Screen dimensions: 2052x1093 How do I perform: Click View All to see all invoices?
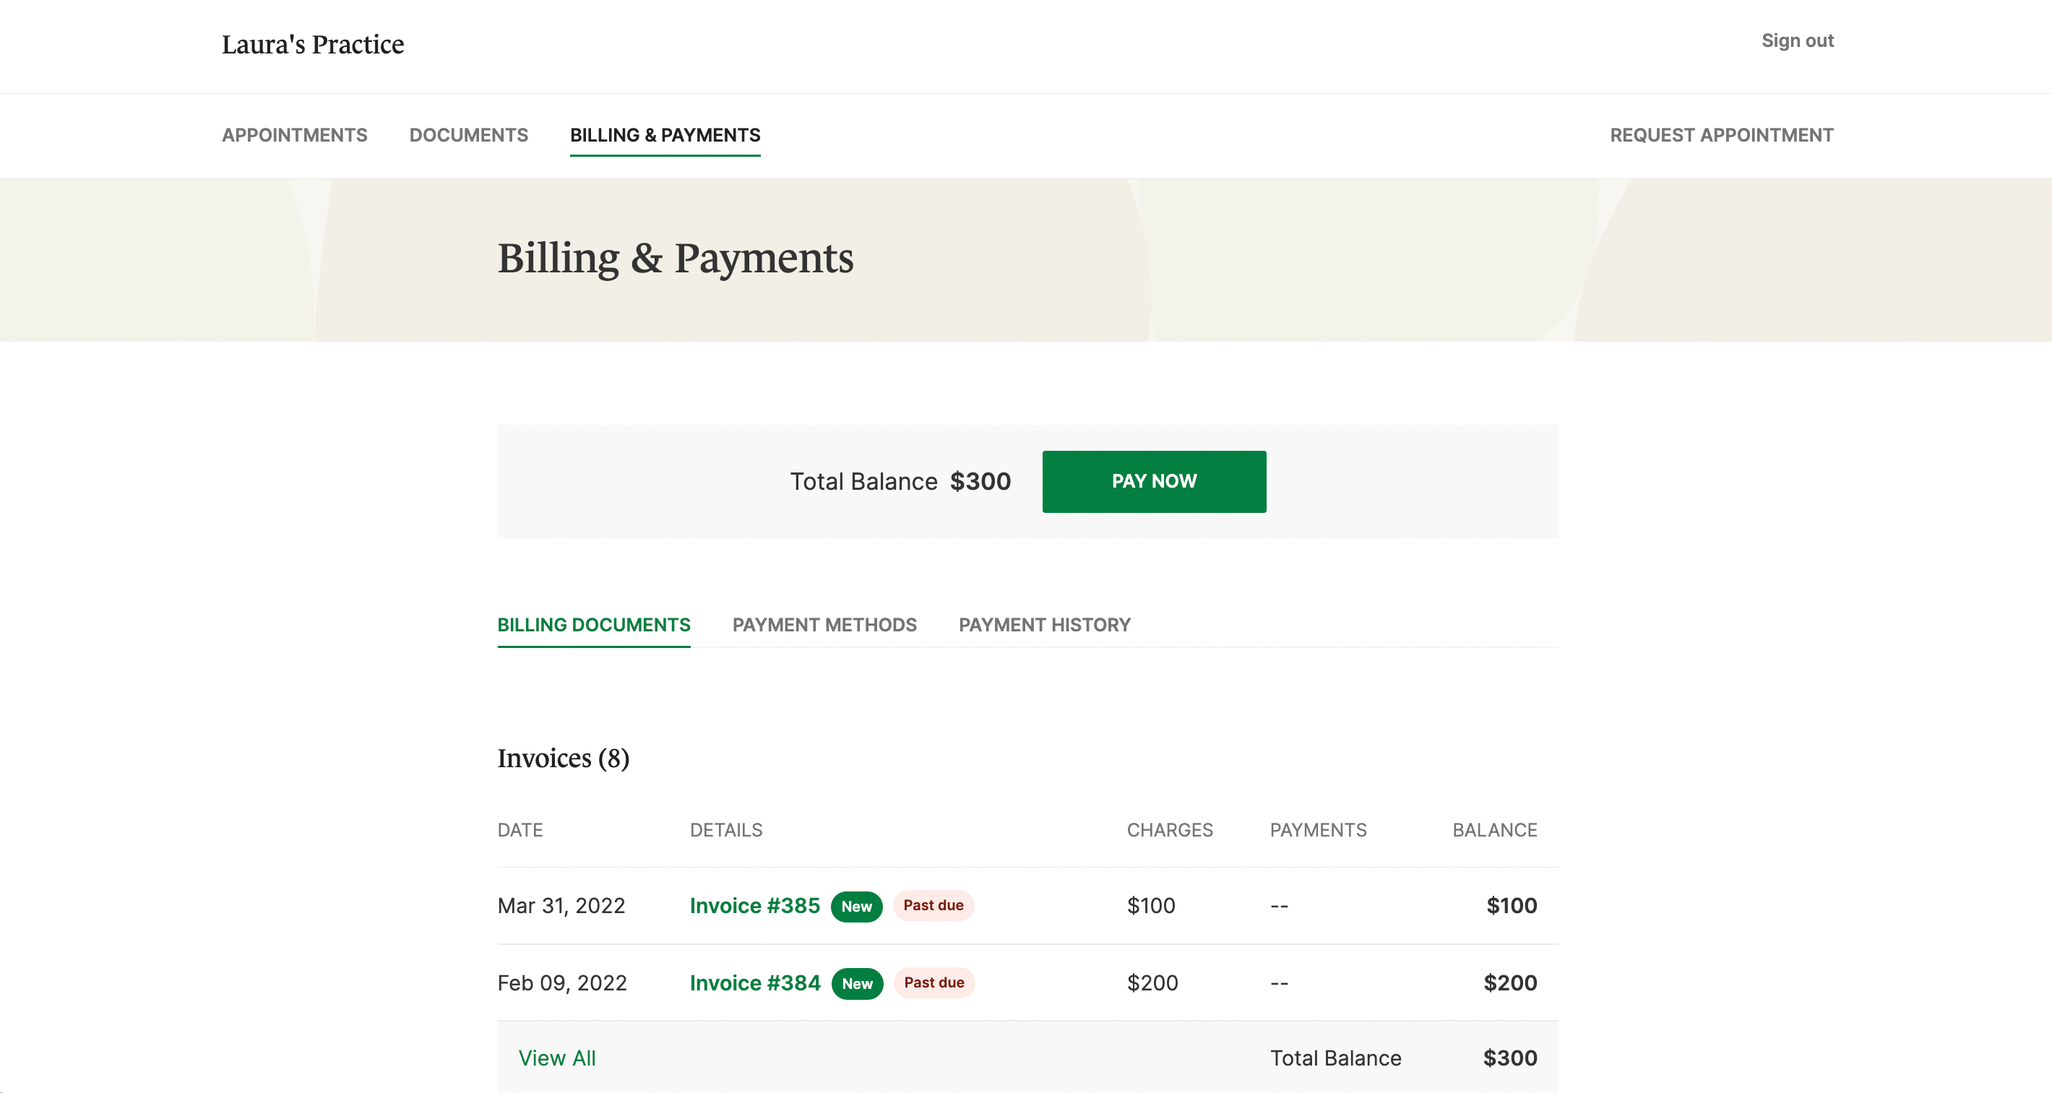tap(557, 1058)
